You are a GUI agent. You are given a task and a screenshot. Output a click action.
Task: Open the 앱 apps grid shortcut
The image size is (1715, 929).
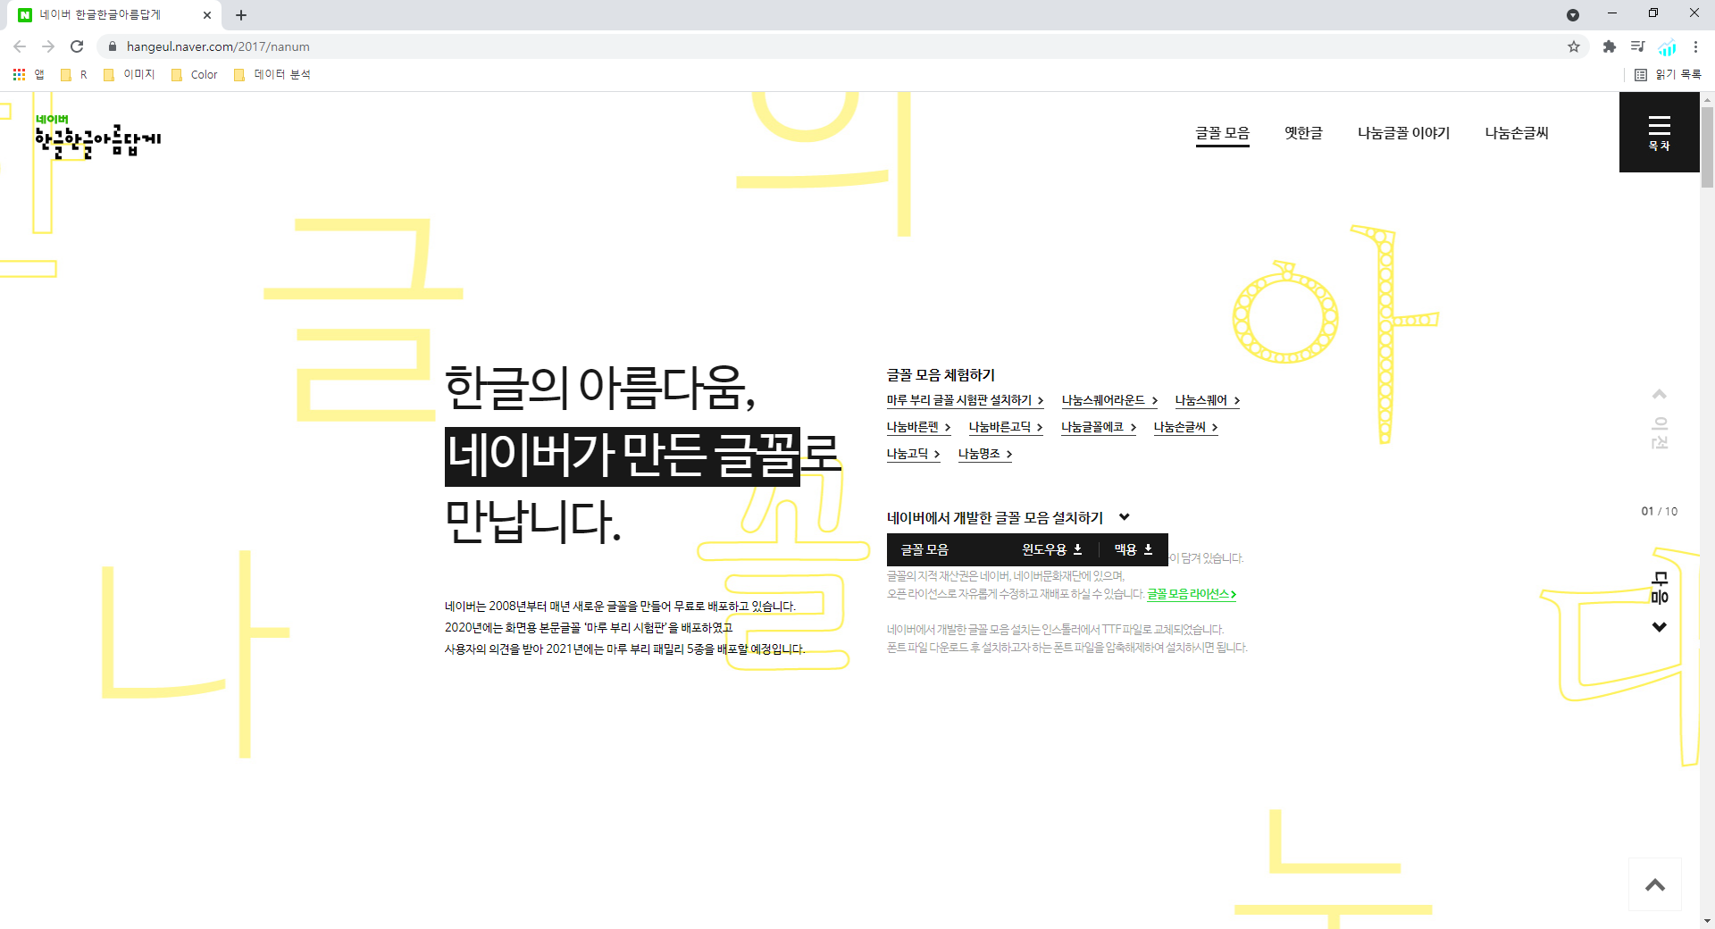pos(29,74)
